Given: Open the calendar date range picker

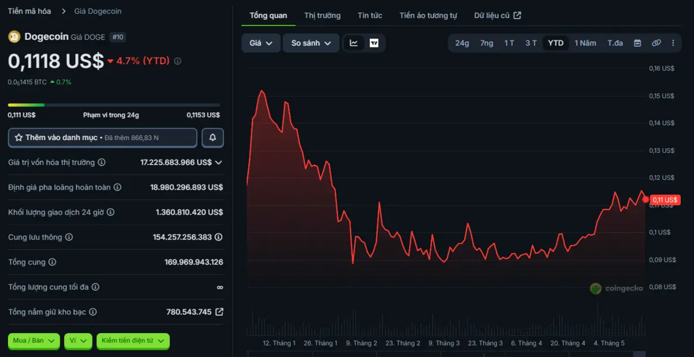Looking at the screenshot, I should coord(637,43).
